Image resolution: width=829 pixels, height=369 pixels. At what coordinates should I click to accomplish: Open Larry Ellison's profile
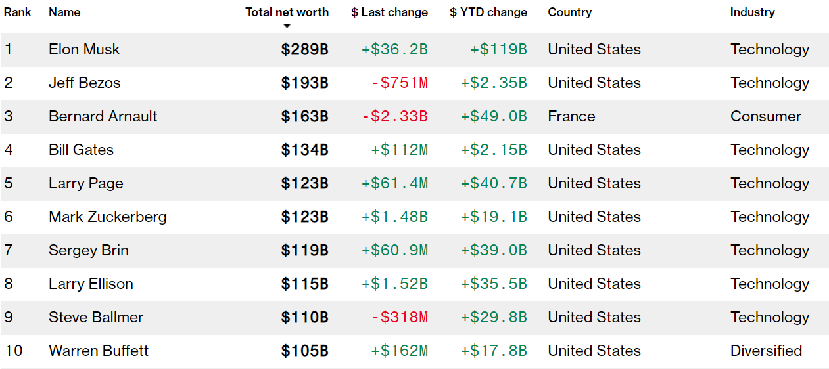(91, 284)
